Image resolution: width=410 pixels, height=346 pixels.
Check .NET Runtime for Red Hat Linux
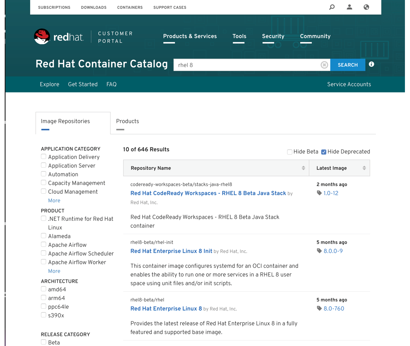(x=43, y=219)
